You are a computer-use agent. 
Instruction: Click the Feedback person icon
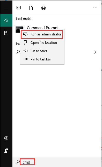pyautogui.click(x=6, y=151)
